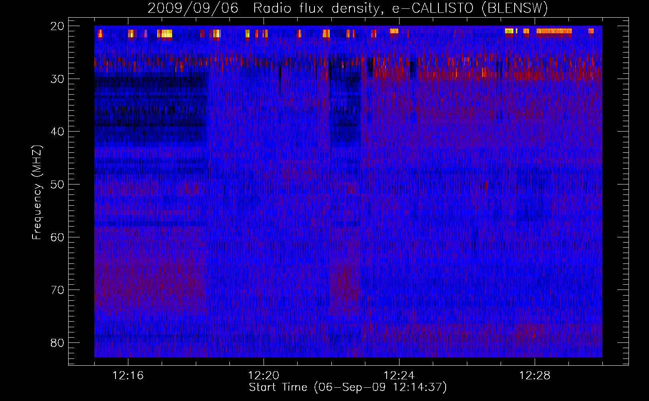
Task: Click the 20 MHz frequency tick label
Action: pyautogui.click(x=57, y=26)
